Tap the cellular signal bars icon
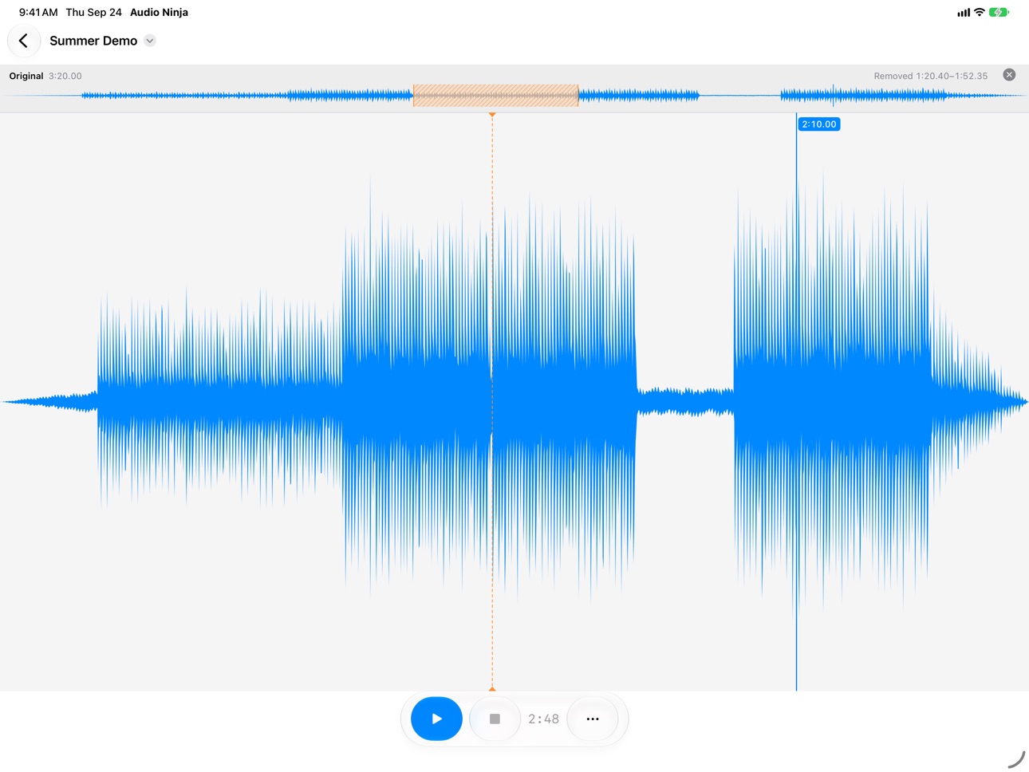This screenshot has width=1029, height=772. coord(964,12)
